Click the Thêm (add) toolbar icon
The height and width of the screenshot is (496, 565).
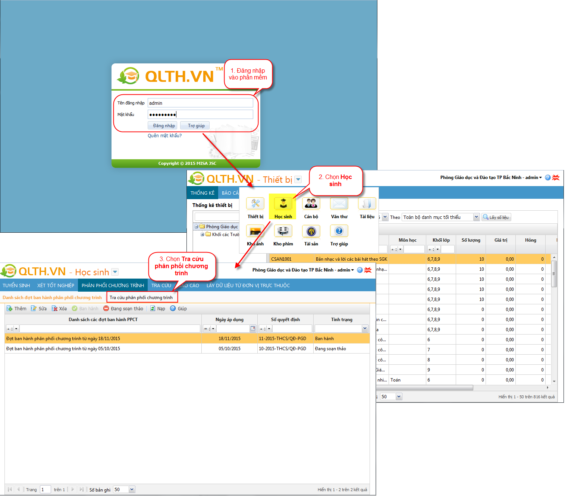10,308
